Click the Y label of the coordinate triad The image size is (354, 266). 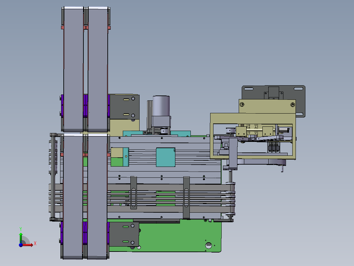[x=21, y=229]
